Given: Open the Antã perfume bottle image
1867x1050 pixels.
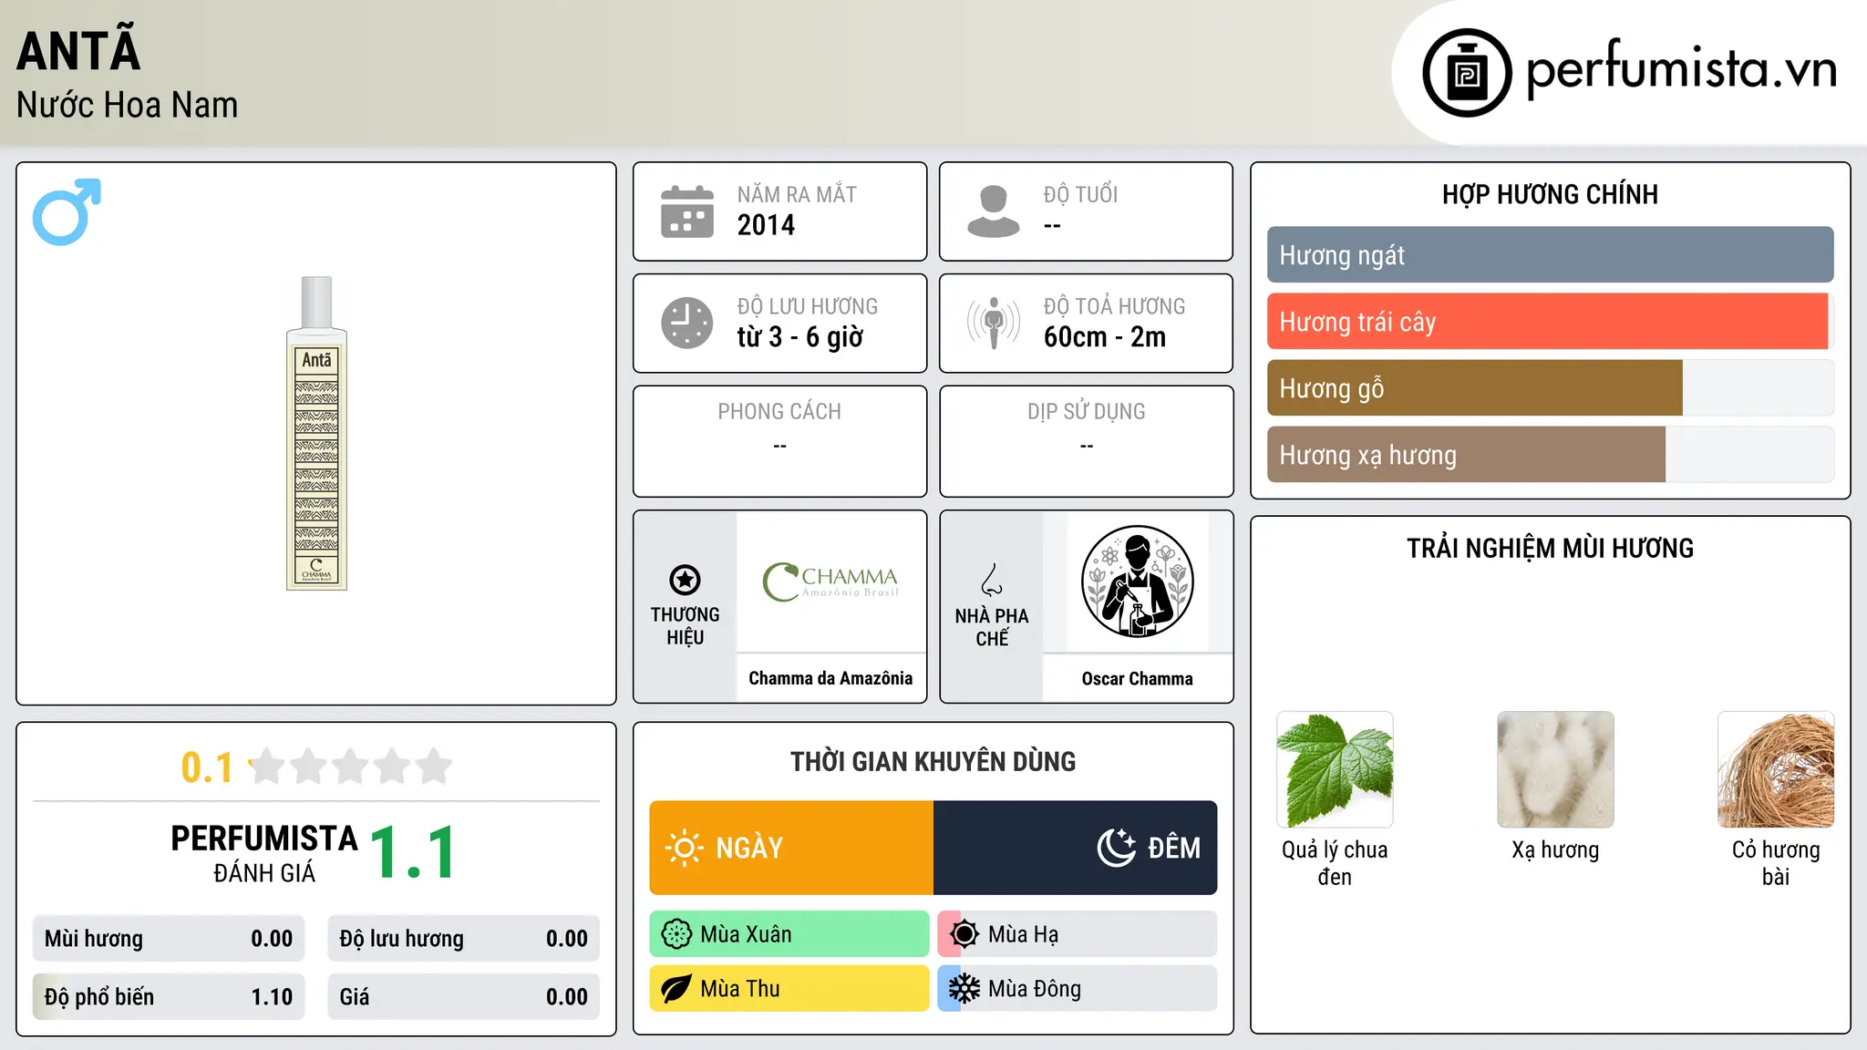Looking at the screenshot, I should pos(316,433).
